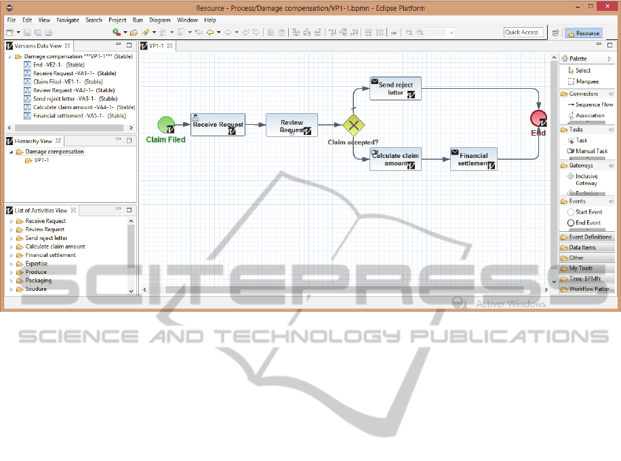Expand the Financial settlement activity folder
621x461 pixels.
click(x=11, y=255)
